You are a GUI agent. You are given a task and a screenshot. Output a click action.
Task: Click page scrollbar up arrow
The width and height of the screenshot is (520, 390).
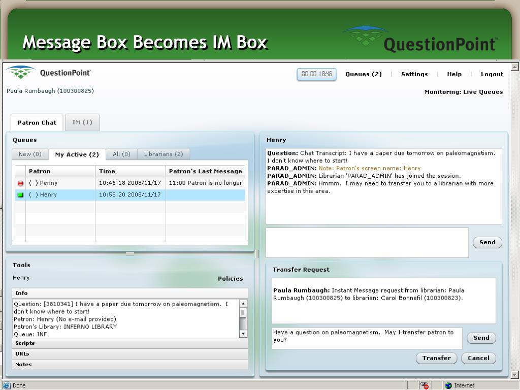coord(515,67)
